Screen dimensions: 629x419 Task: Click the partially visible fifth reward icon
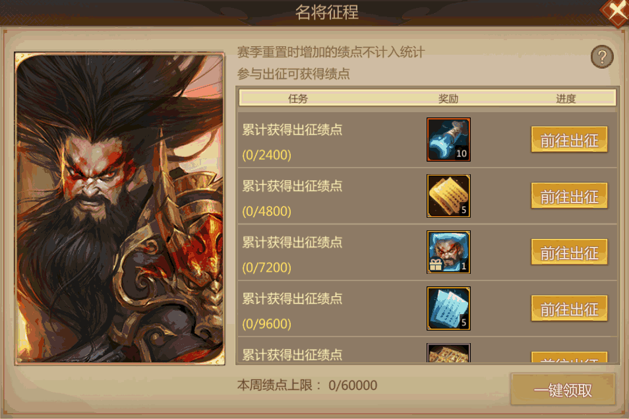[448, 353]
